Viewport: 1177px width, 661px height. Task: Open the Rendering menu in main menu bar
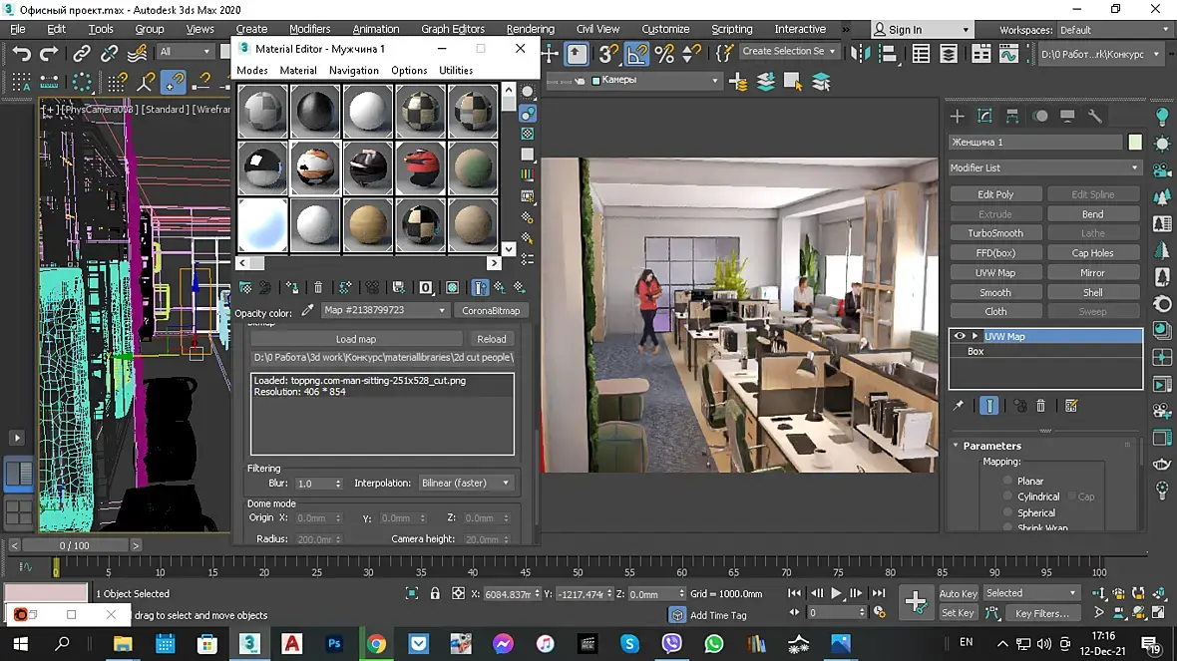pos(530,29)
